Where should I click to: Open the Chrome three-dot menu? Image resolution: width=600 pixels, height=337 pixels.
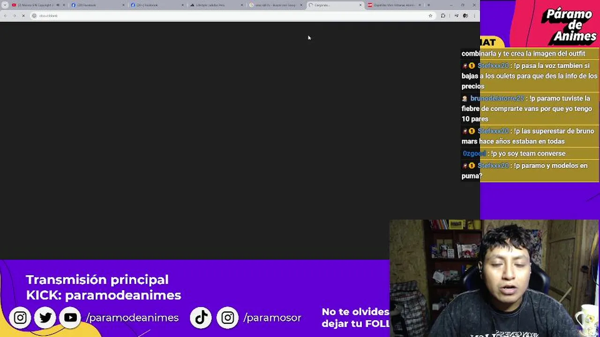pos(474,15)
